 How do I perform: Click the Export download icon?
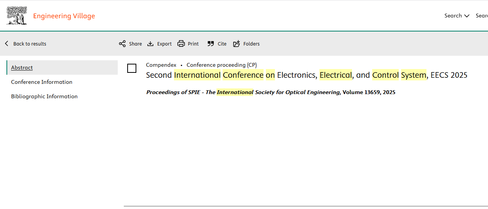(x=150, y=44)
